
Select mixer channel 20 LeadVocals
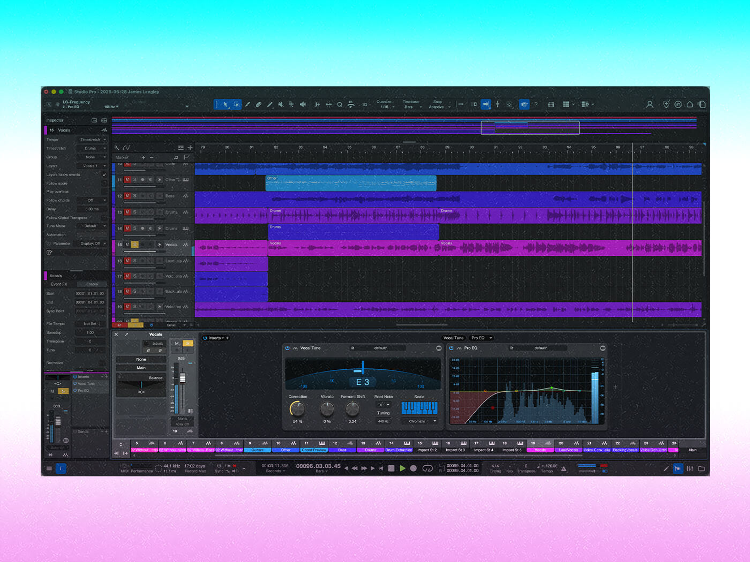tap(568, 446)
